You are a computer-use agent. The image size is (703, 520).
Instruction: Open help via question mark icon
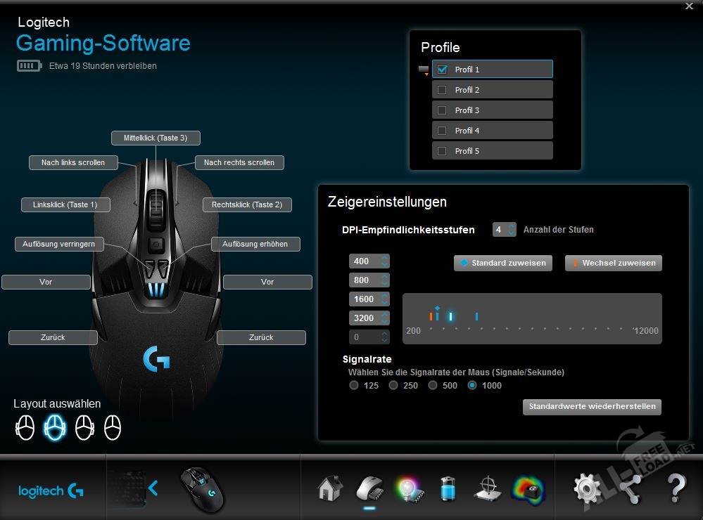point(675,488)
